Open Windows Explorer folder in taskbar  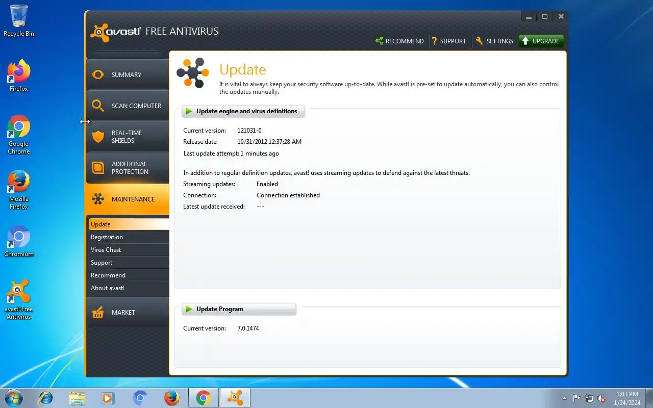click(77, 398)
